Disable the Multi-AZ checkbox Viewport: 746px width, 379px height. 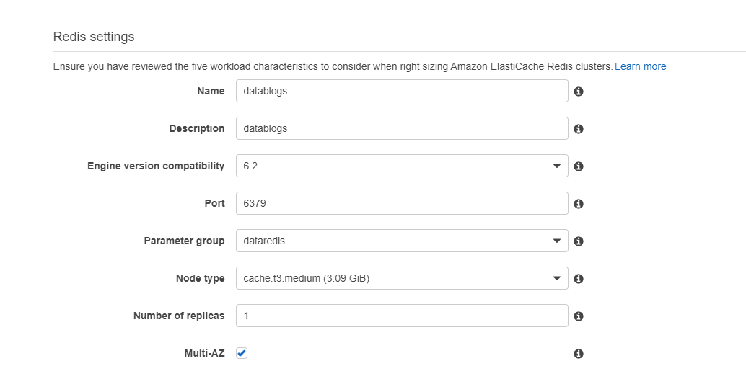pos(242,353)
